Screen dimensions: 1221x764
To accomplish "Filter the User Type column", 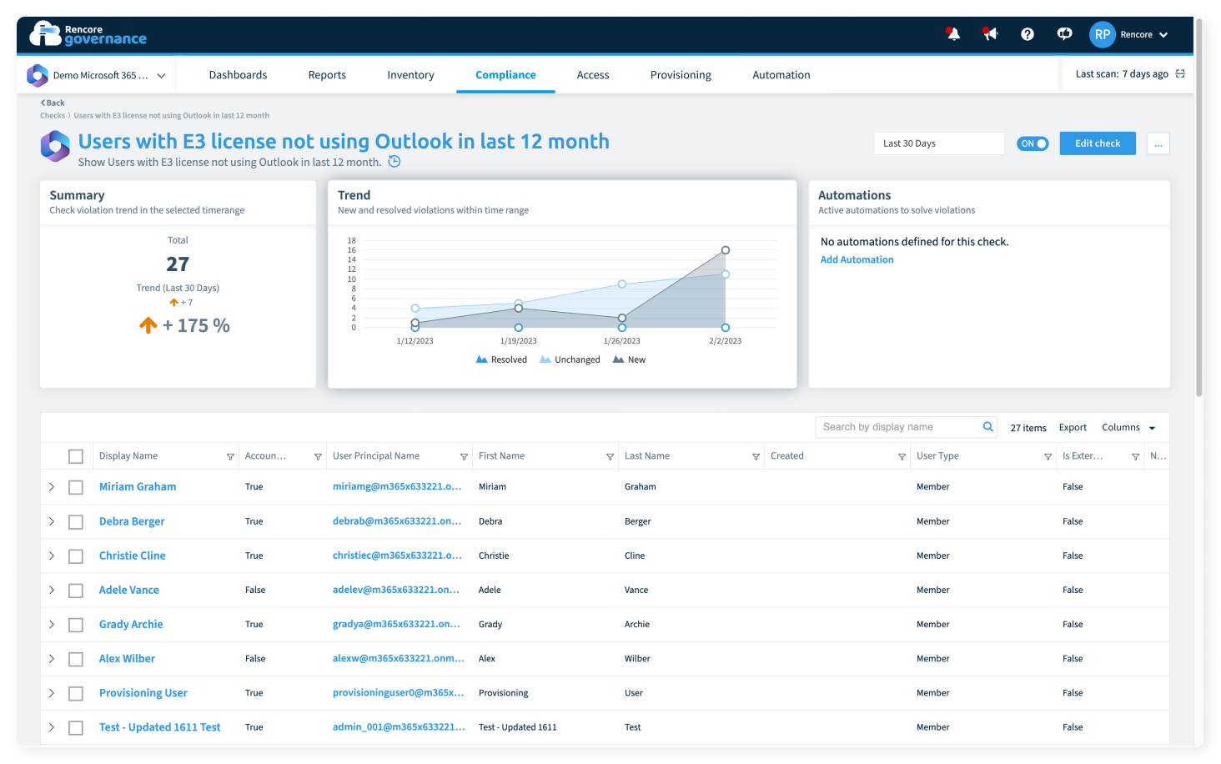I will tap(1048, 457).
